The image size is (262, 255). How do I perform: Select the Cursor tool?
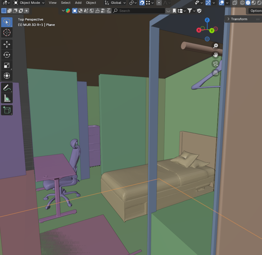(x=7, y=33)
